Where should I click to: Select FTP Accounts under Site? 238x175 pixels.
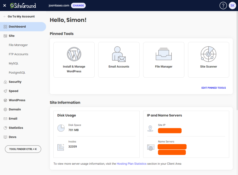click(19, 54)
